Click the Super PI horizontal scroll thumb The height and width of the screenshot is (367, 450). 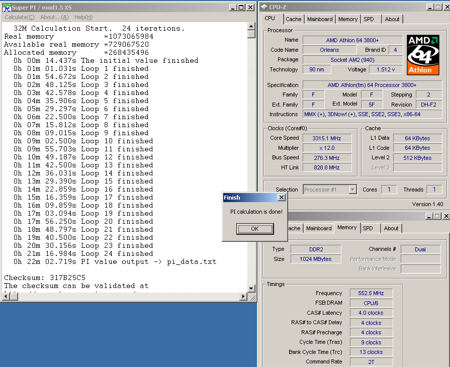(x=14, y=296)
